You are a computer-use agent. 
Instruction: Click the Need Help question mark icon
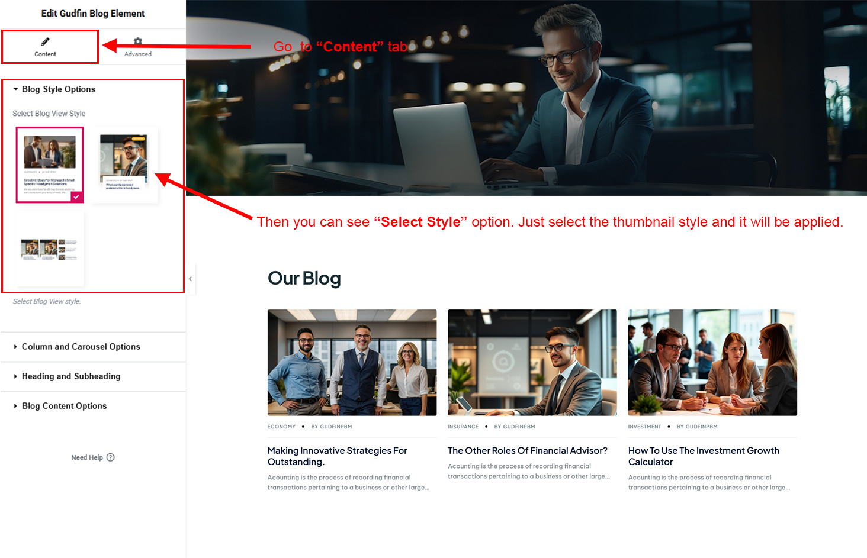click(111, 457)
